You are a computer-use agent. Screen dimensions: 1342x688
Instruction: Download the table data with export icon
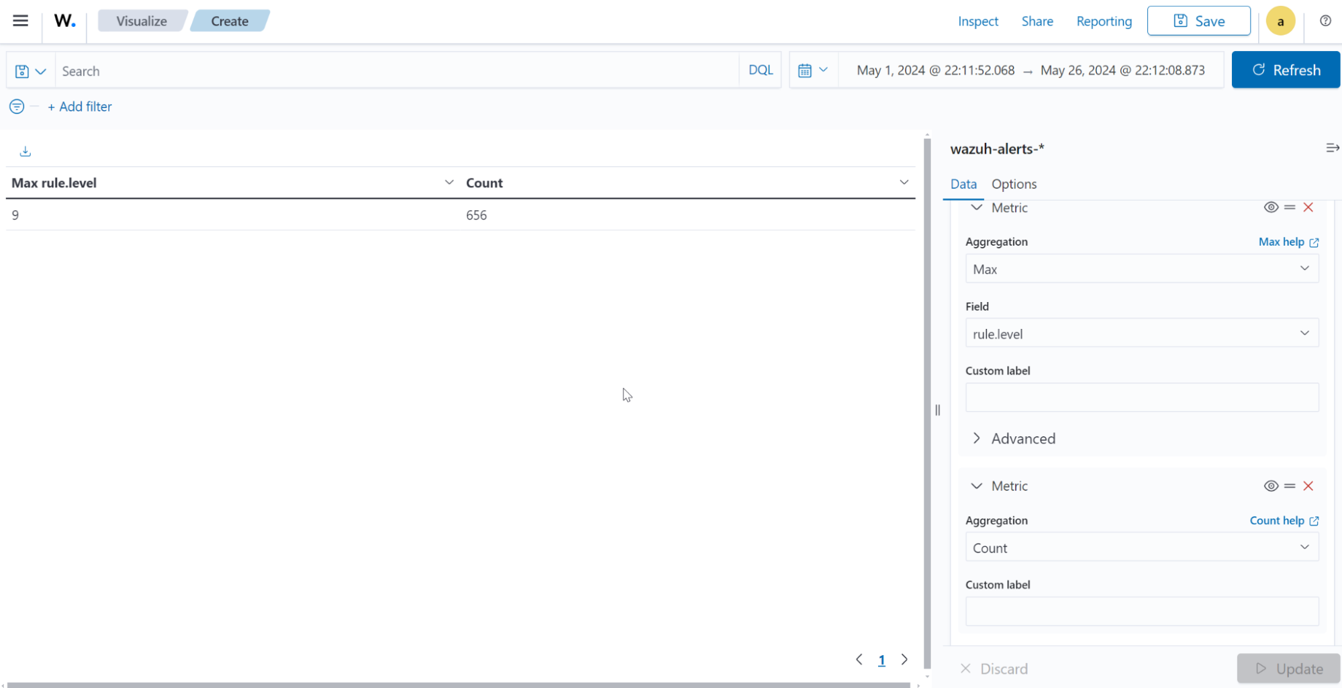pos(25,150)
